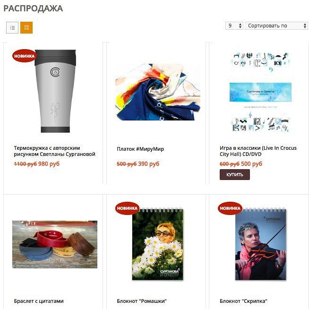This screenshot has height=309, width=309.
Task: Open the leather bracelets product photo
Action: pyautogui.click(x=55, y=244)
